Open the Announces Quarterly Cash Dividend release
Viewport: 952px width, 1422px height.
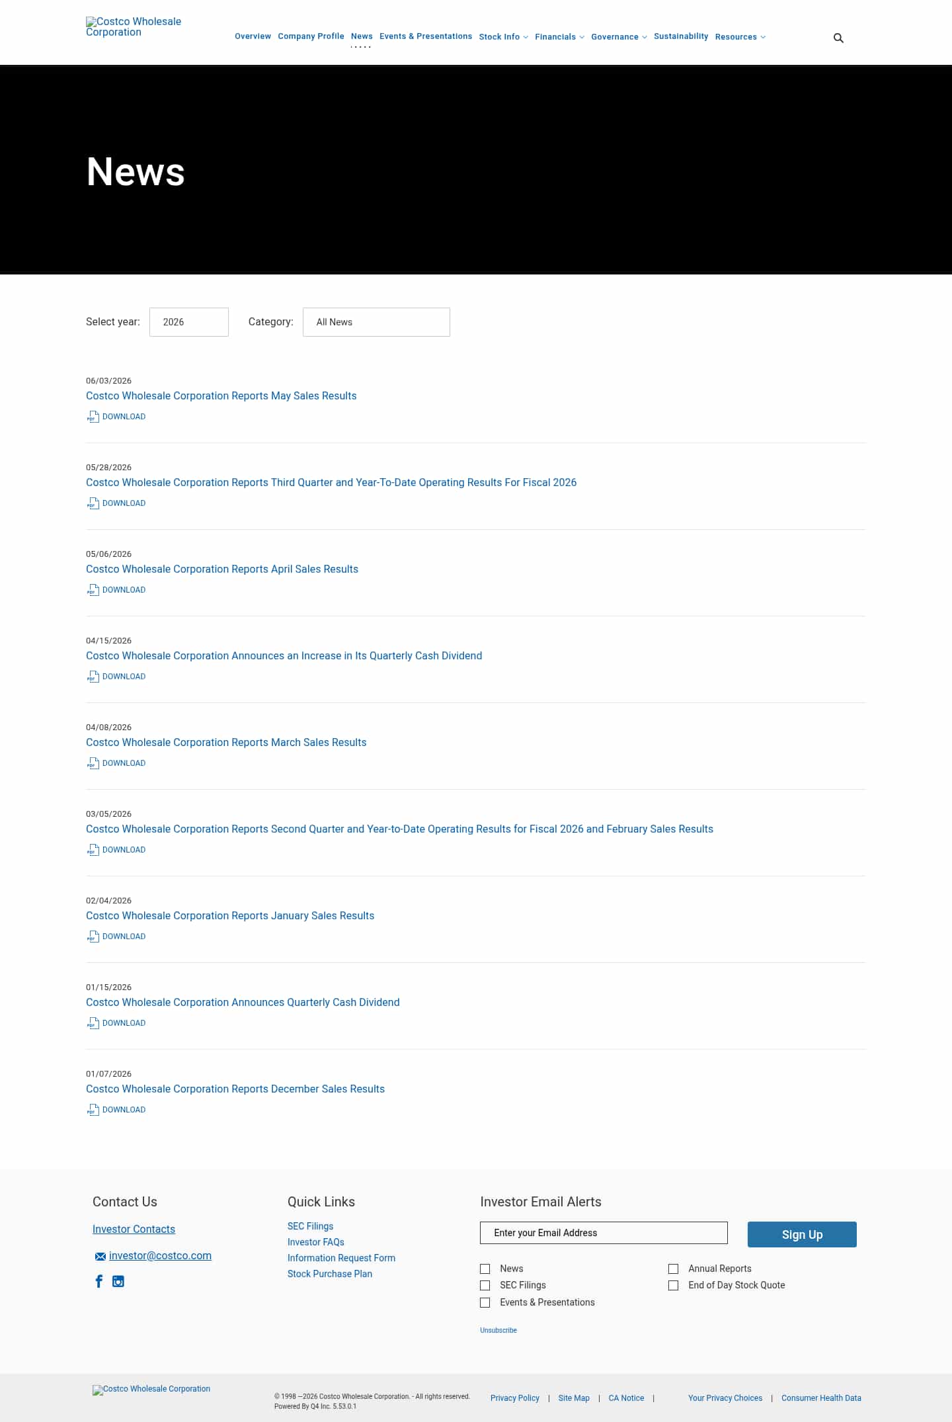(x=243, y=1002)
